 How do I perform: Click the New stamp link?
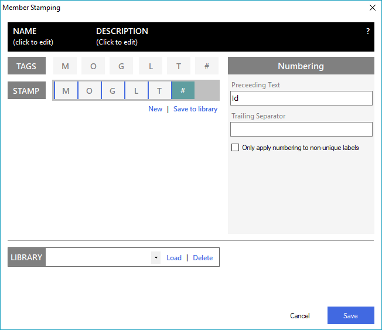coord(155,109)
